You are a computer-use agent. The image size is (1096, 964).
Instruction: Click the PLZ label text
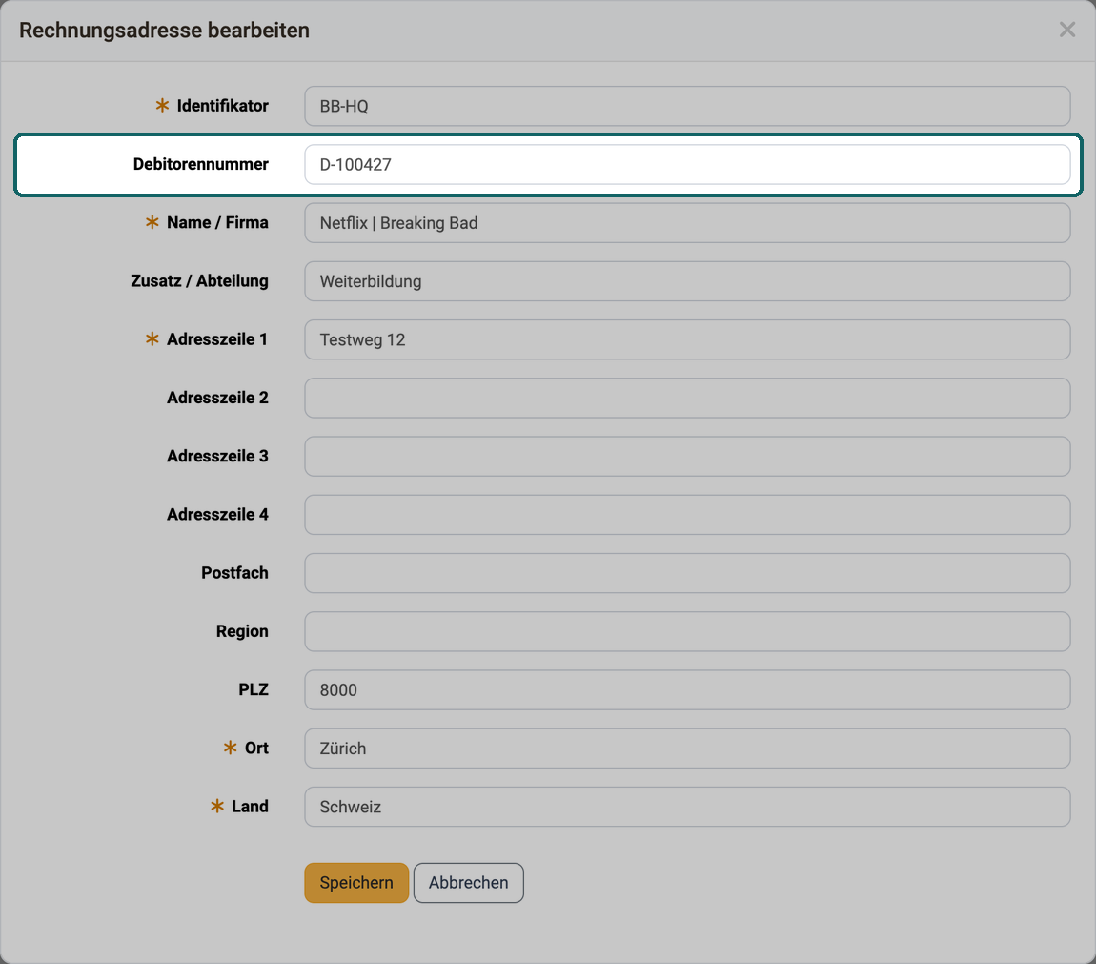point(254,689)
